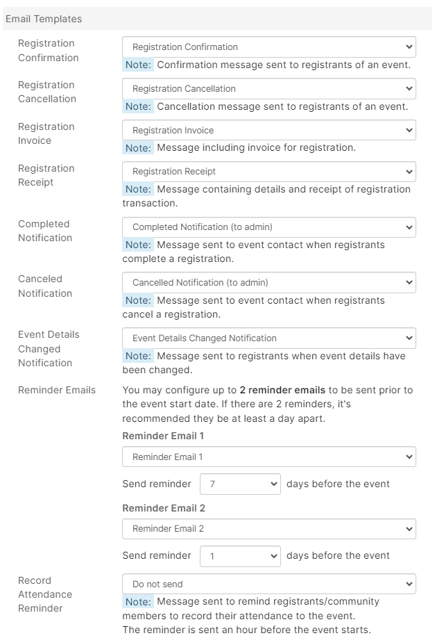This screenshot has height=638, width=444.
Task: Click the Note badge under Registration Invoice dropdown
Action: 137,148
